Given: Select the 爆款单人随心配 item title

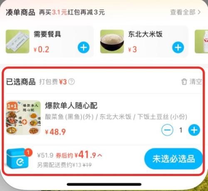Looking at the screenshot, I should 71,106.
